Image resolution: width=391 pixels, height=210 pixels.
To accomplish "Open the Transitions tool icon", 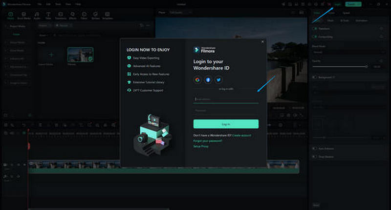I will (x=61, y=16).
